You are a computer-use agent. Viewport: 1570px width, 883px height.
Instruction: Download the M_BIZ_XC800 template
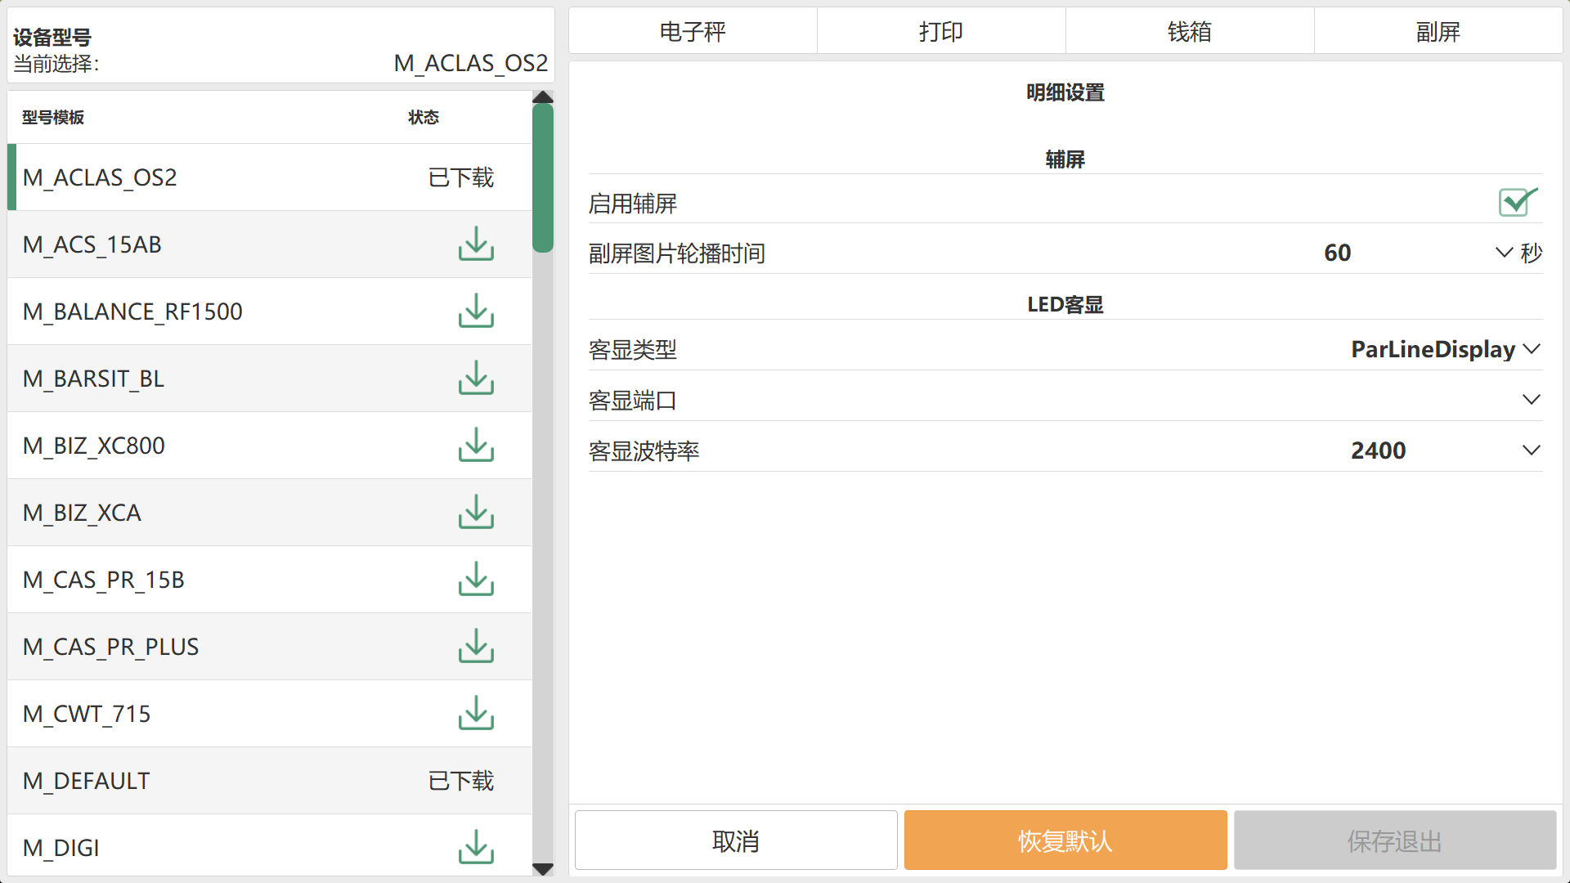[476, 446]
